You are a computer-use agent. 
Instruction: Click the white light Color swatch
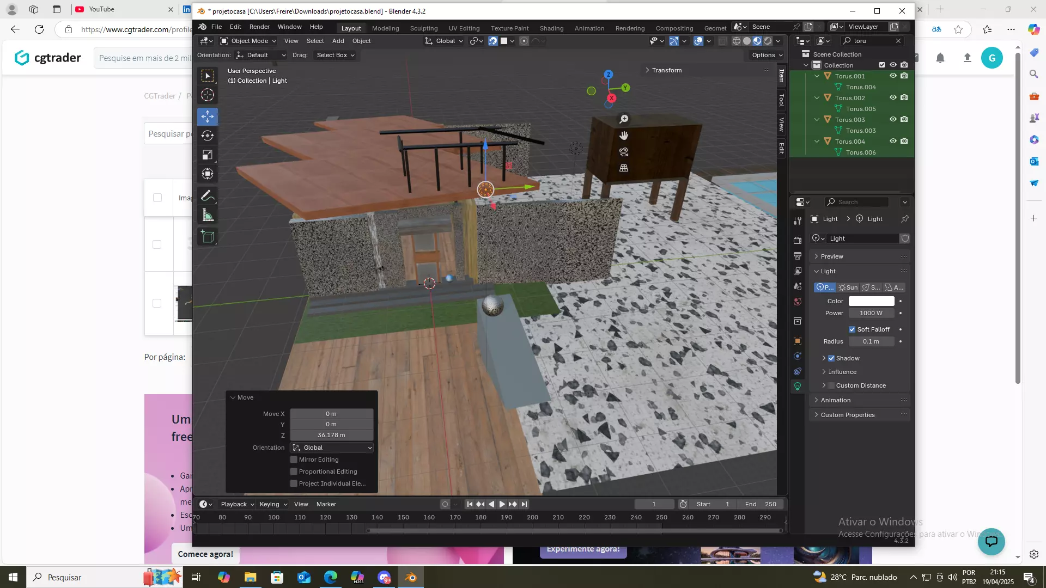pos(871,301)
